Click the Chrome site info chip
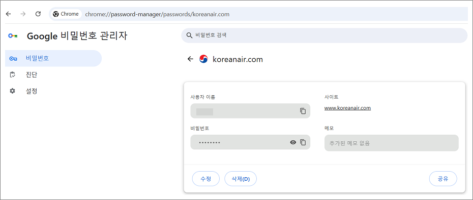The height and width of the screenshot is (200, 473). (x=66, y=14)
